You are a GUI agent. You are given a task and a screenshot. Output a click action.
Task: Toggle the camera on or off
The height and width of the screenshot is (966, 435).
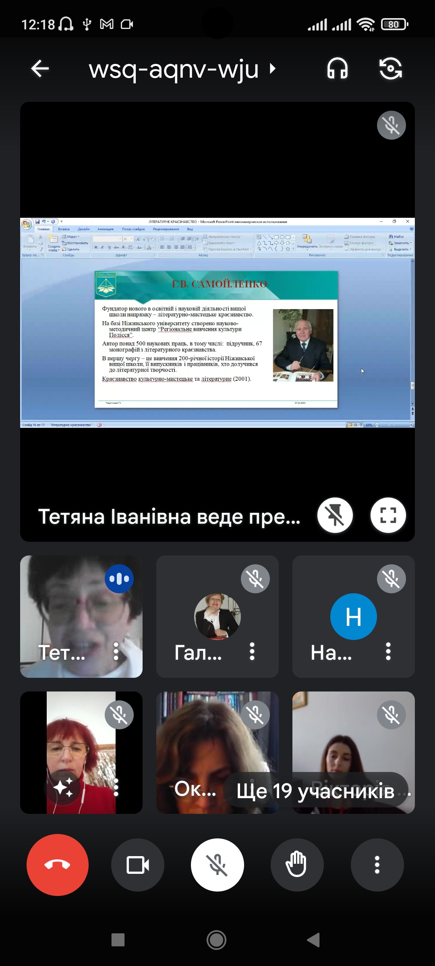click(x=138, y=865)
